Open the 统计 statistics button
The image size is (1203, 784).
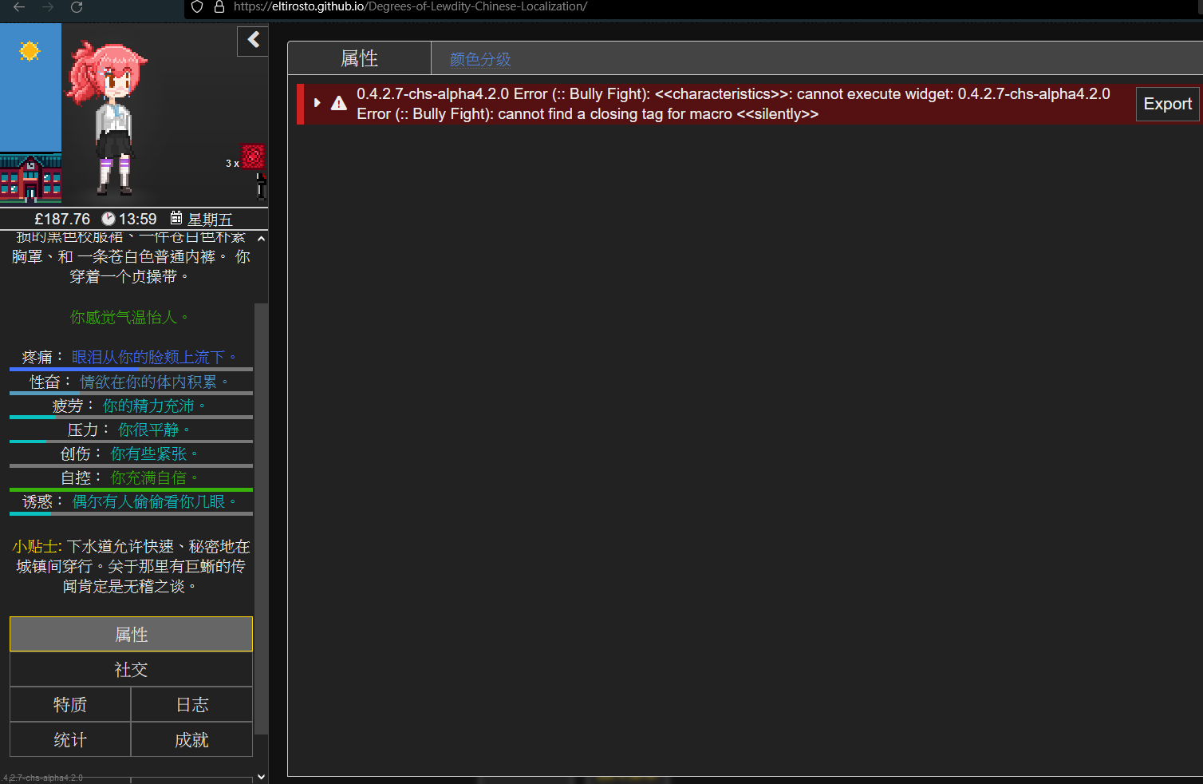(x=69, y=739)
